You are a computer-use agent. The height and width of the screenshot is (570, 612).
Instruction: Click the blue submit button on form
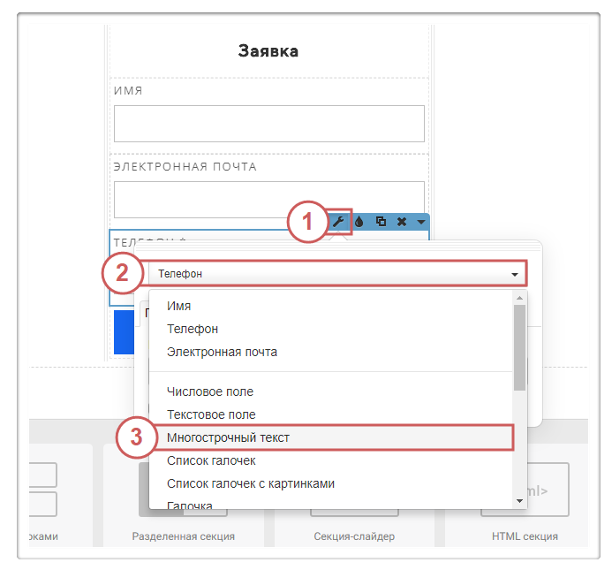[x=123, y=331]
